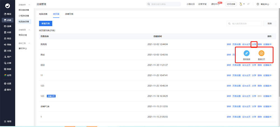Click the 帮助中心 help center icon
Viewport: 280px width, 127px height.
[x=258, y=4]
